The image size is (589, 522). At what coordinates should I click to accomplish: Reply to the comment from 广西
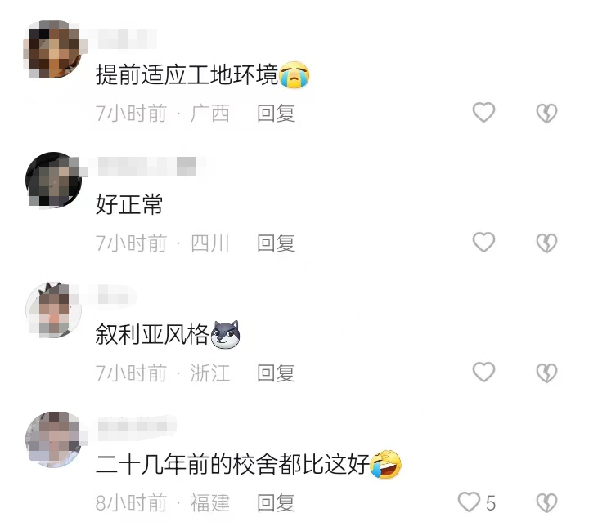[277, 114]
